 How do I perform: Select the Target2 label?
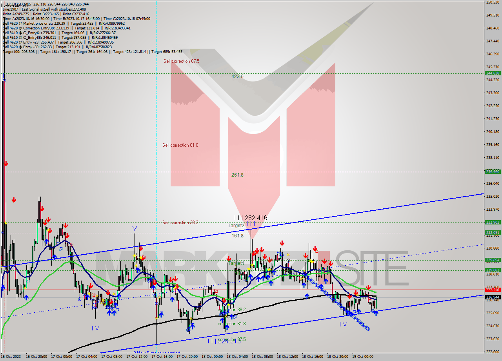(236, 226)
